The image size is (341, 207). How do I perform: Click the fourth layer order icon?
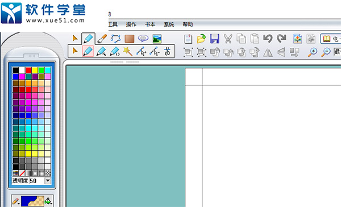(x=255, y=52)
